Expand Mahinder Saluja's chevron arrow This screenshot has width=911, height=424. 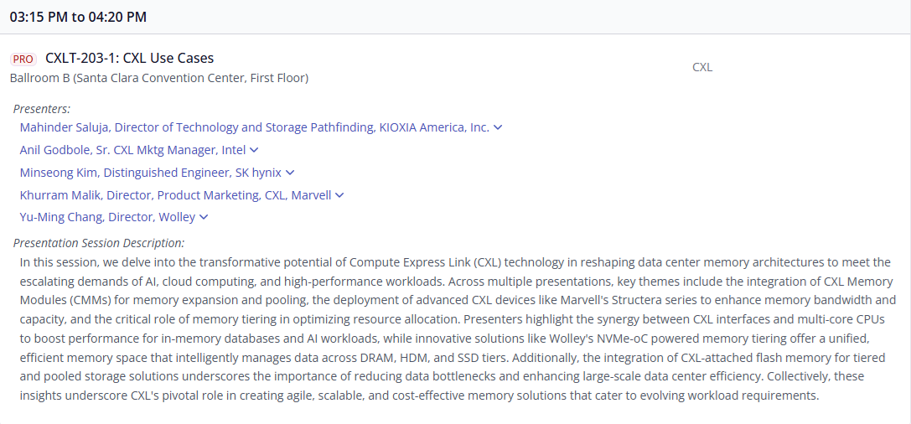pyautogui.click(x=497, y=127)
